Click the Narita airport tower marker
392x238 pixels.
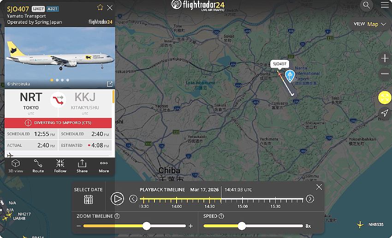(x=290, y=76)
